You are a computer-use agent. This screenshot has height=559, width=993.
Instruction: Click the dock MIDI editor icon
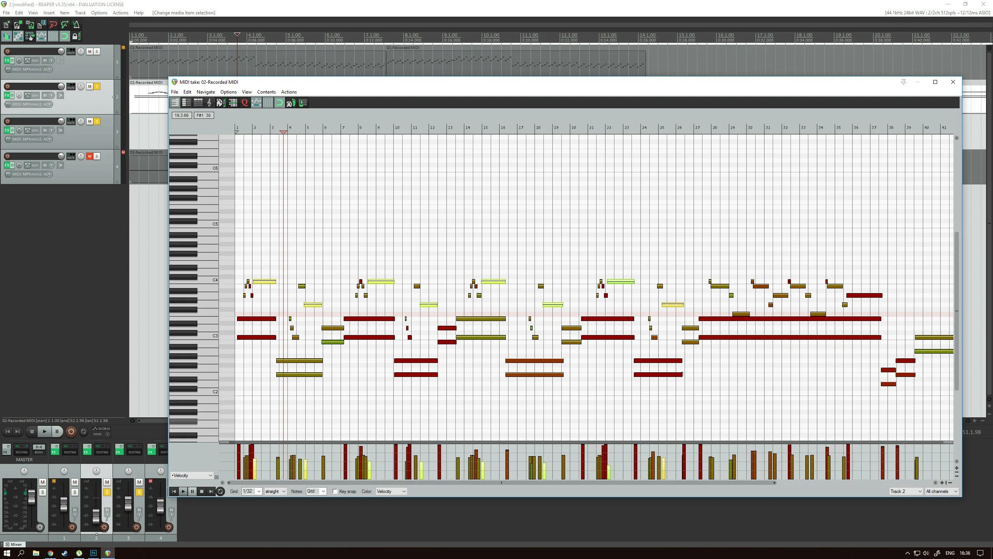(x=303, y=102)
